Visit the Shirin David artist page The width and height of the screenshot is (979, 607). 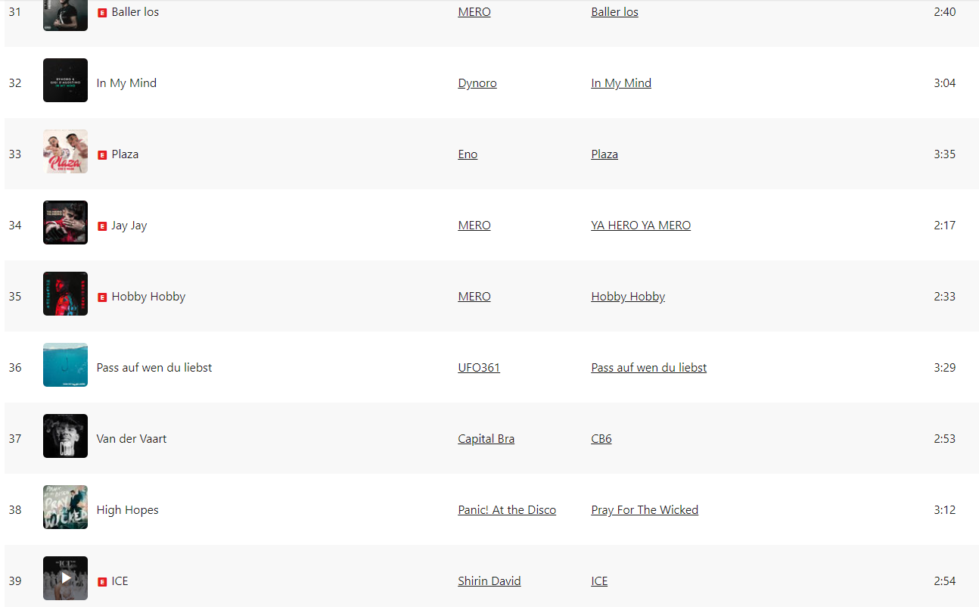489,581
